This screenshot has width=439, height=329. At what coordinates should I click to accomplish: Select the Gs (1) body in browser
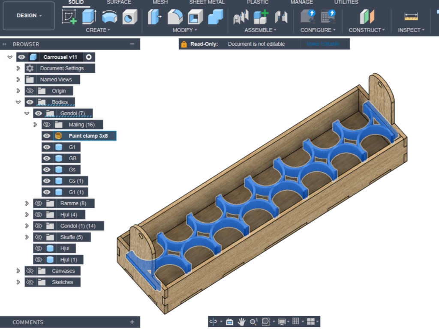pos(76,181)
